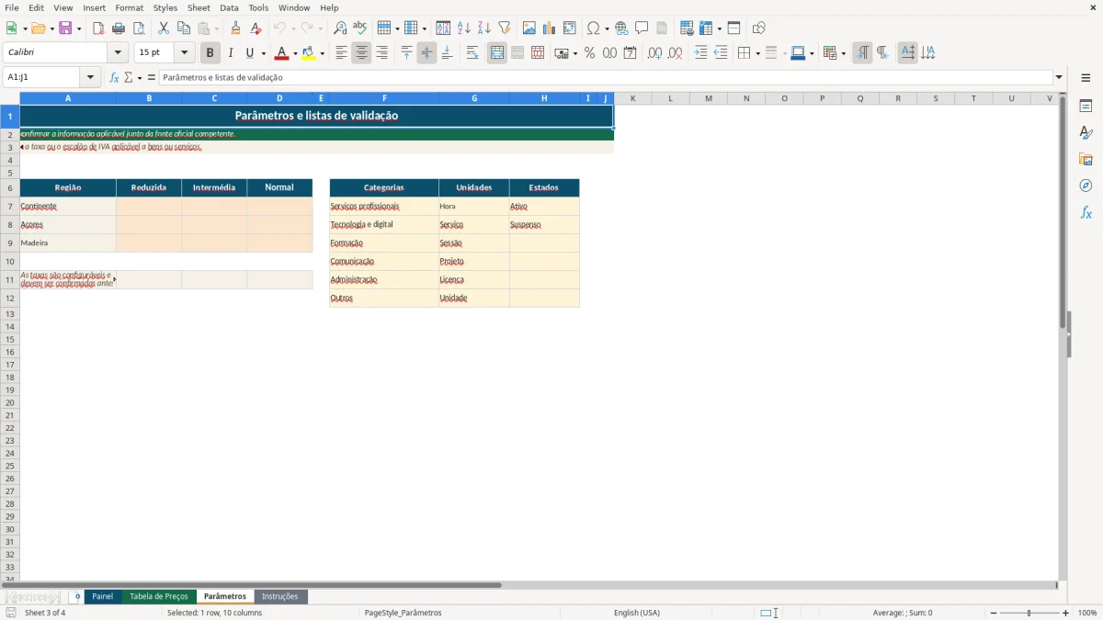Toggle Wrap Text

(472, 53)
